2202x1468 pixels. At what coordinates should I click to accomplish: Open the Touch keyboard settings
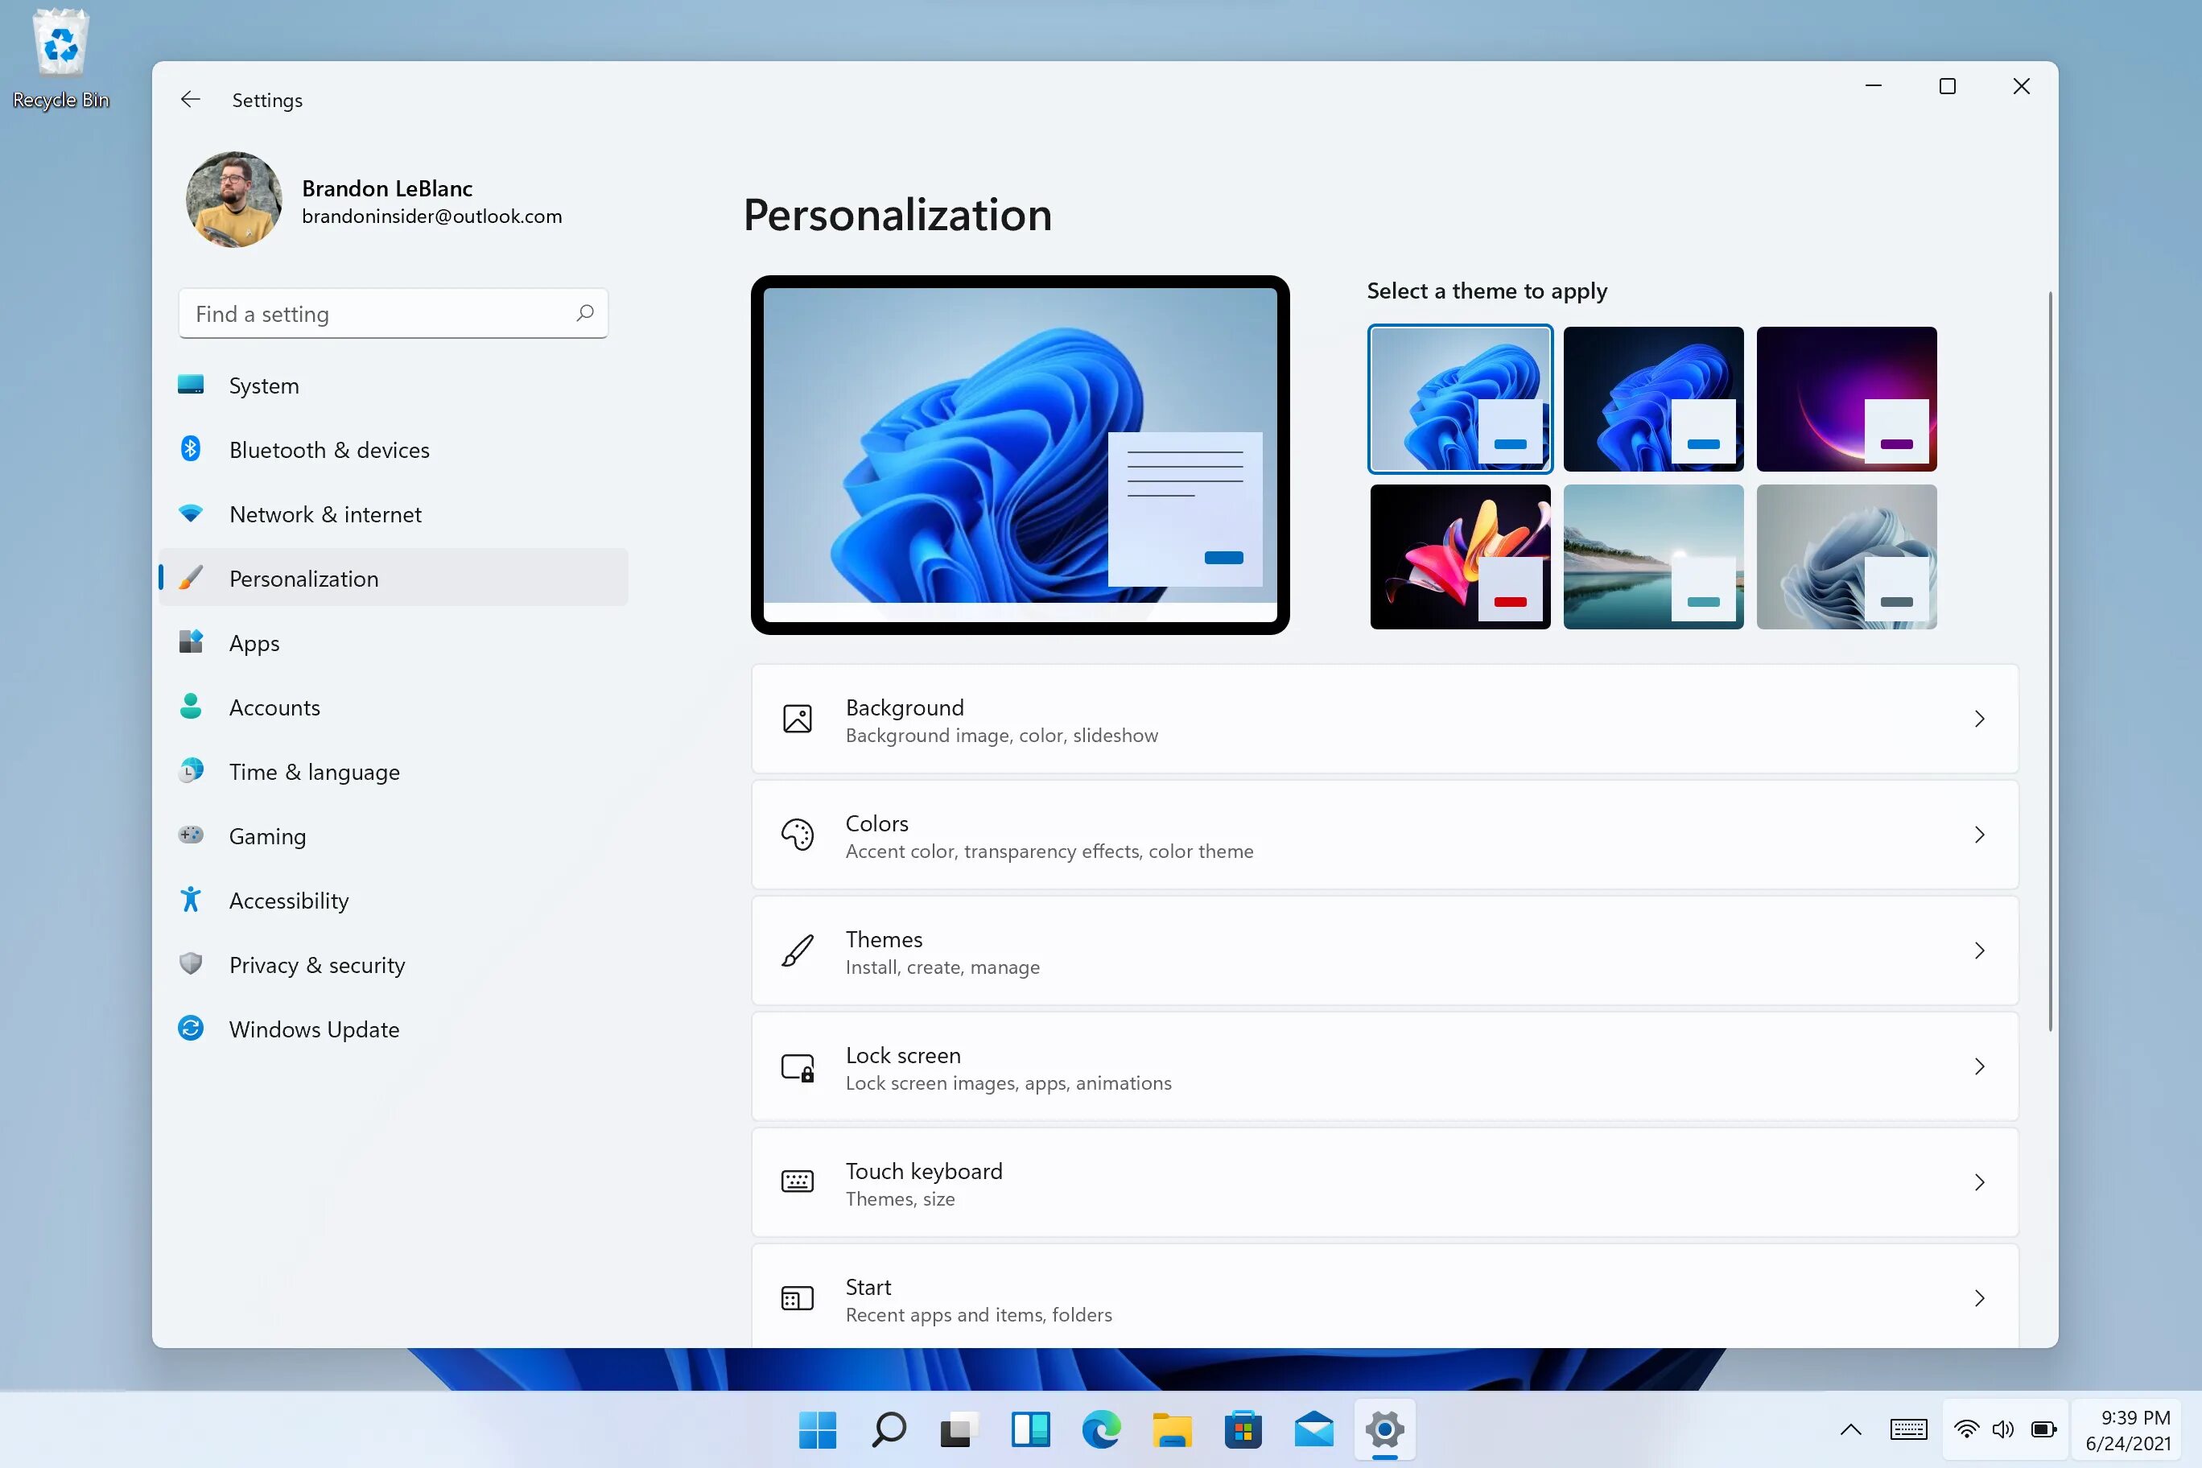(x=1383, y=1181)
